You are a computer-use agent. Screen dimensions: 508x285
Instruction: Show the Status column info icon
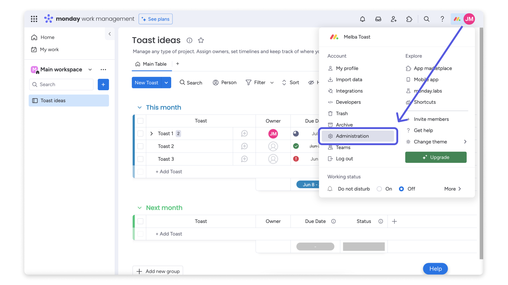(x=380, y=221)
